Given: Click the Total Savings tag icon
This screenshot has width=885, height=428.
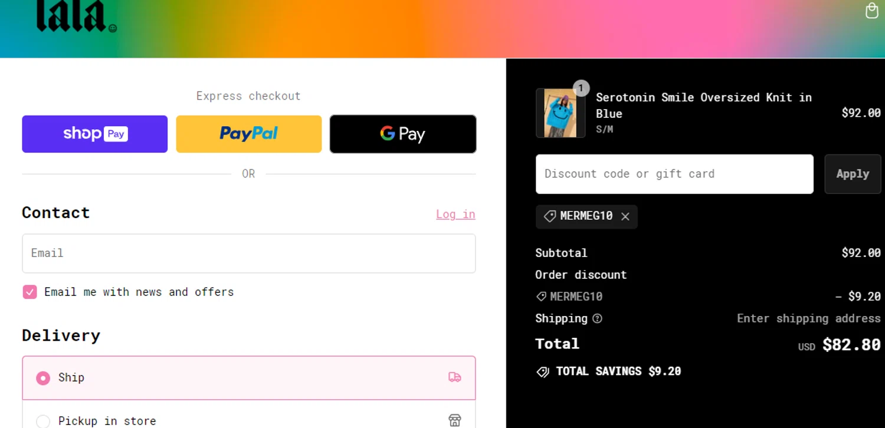Looking at the screenshot, I should pyautogui.click(x=542, y=372).
